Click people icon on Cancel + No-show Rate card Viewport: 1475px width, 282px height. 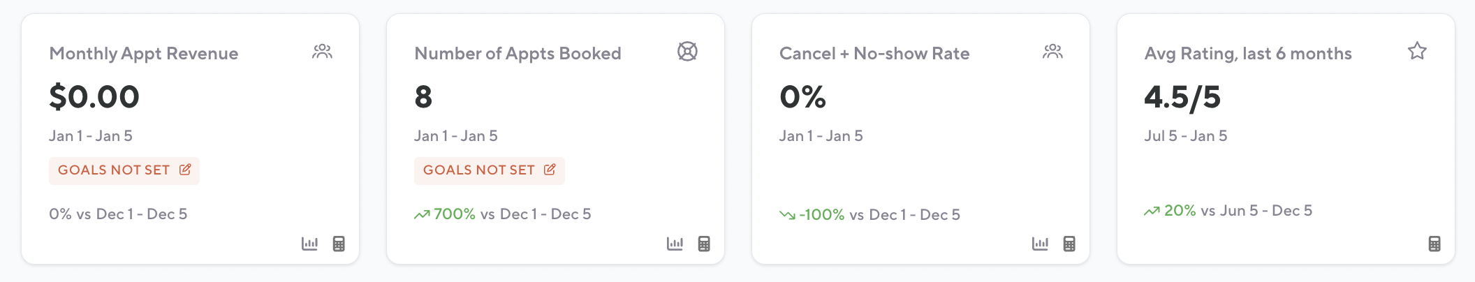tap(1052, 52)
